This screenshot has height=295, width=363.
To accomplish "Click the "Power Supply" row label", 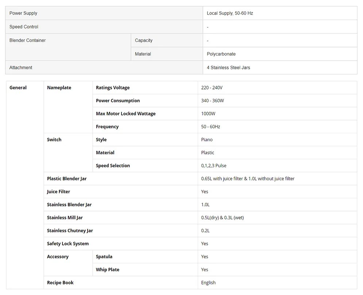I will pos(23,13).
